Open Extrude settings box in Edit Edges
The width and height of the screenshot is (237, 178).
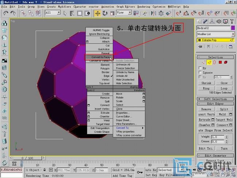coord(213,120)
